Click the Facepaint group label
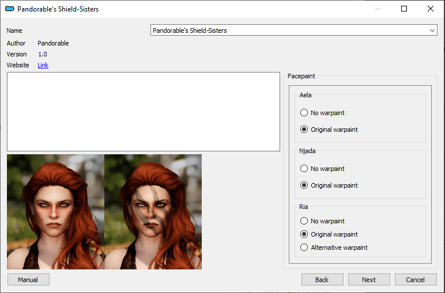Screen dimensions: 445x293 tap(301, 76)
